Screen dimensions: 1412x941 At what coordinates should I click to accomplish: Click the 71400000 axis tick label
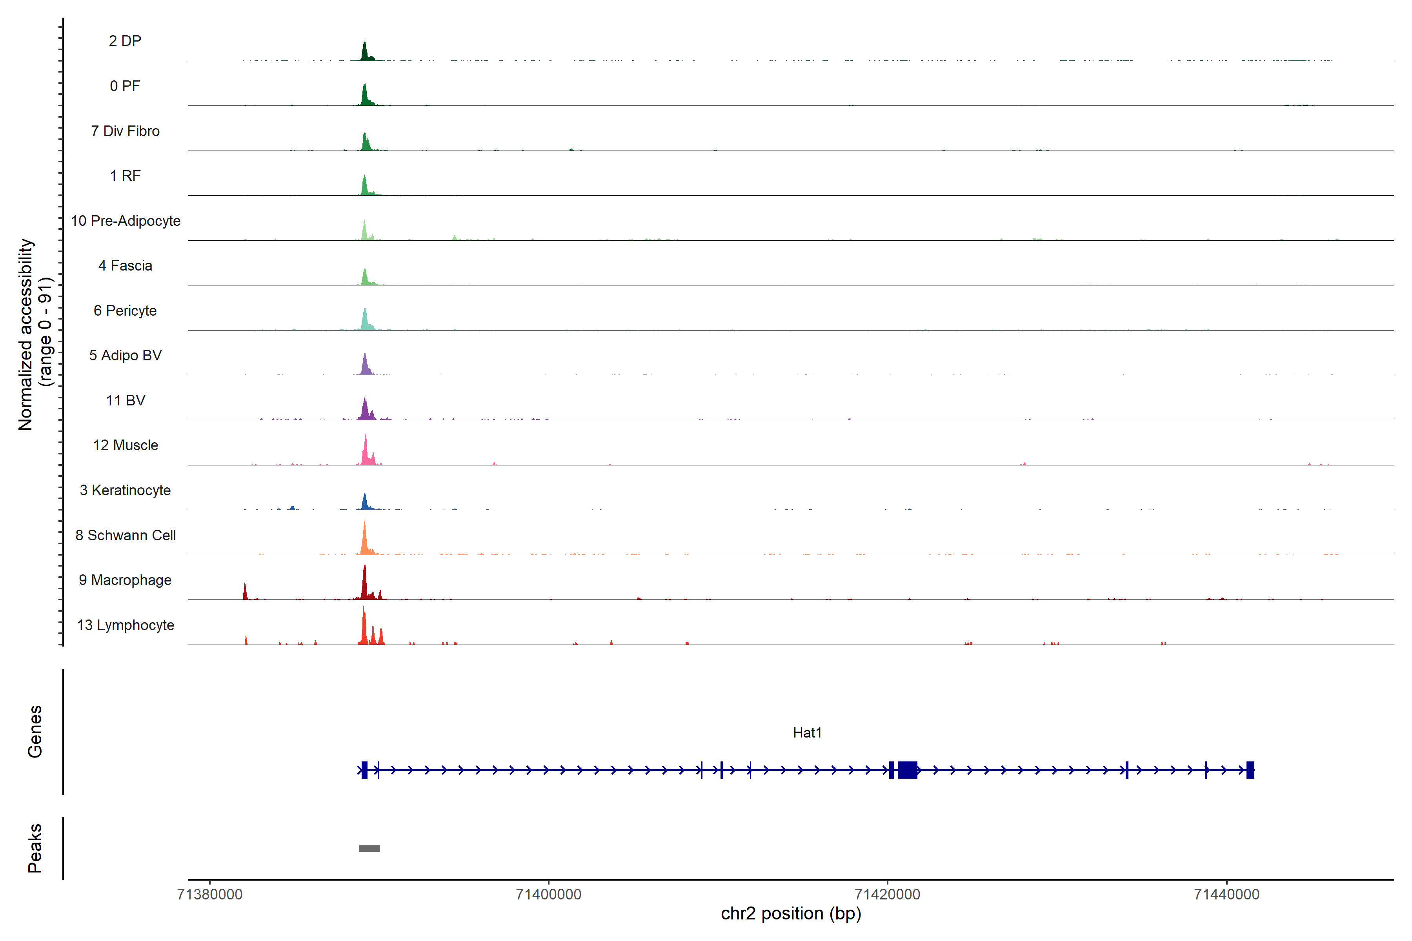coord(549,895)
